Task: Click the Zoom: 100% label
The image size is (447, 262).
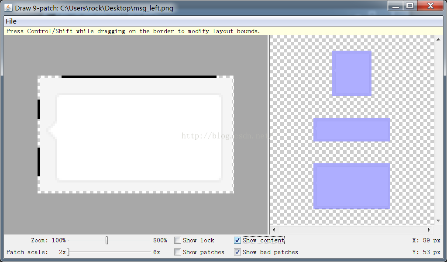Action: click(x=48, y=240)
